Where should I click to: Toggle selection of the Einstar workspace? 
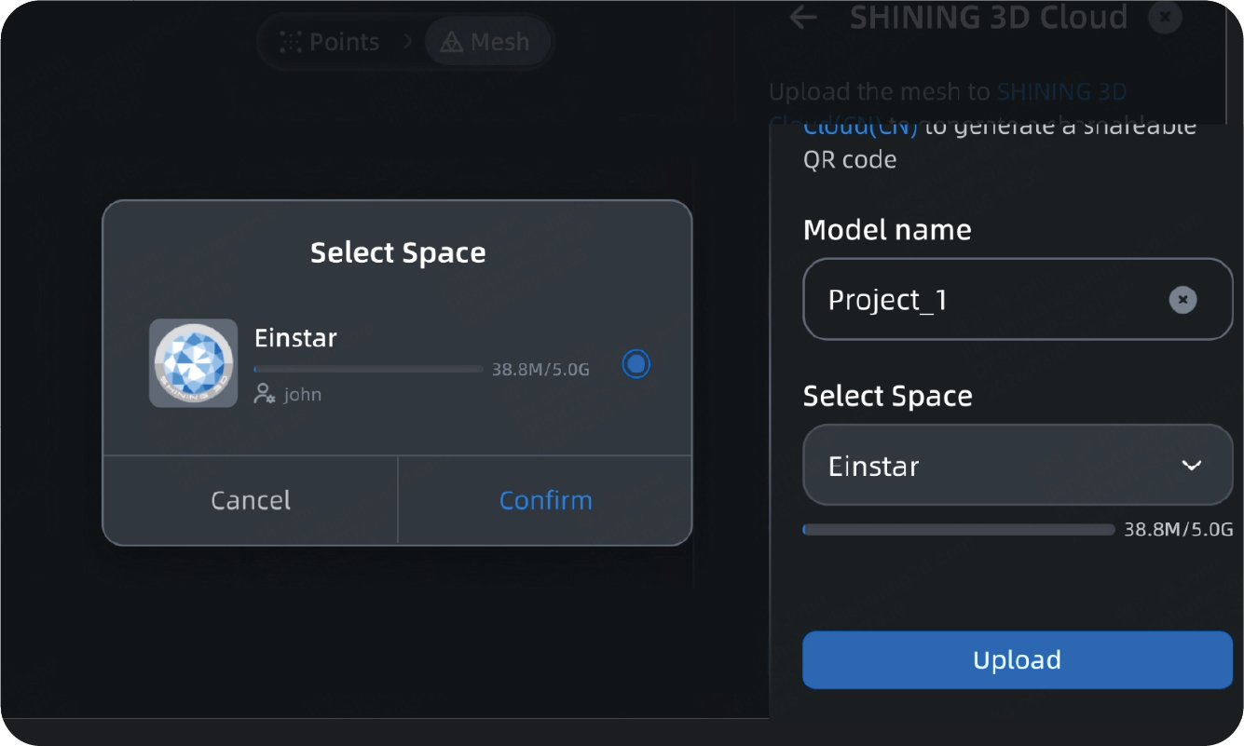click(636, 364)
